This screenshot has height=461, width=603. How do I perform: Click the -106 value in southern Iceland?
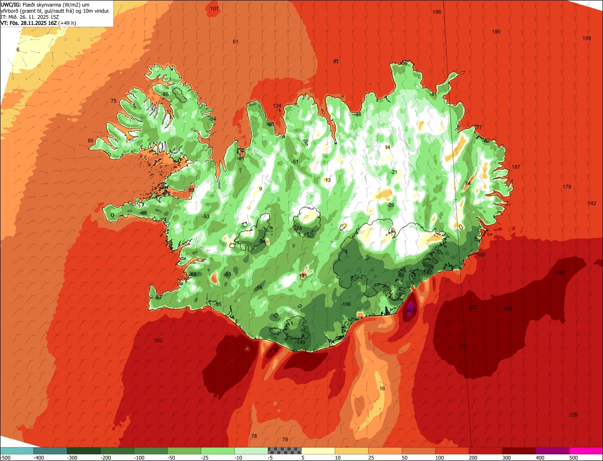(346, 304)
